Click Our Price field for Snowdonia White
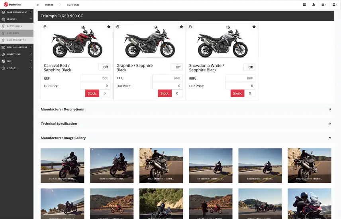 [x=240, y=86]
